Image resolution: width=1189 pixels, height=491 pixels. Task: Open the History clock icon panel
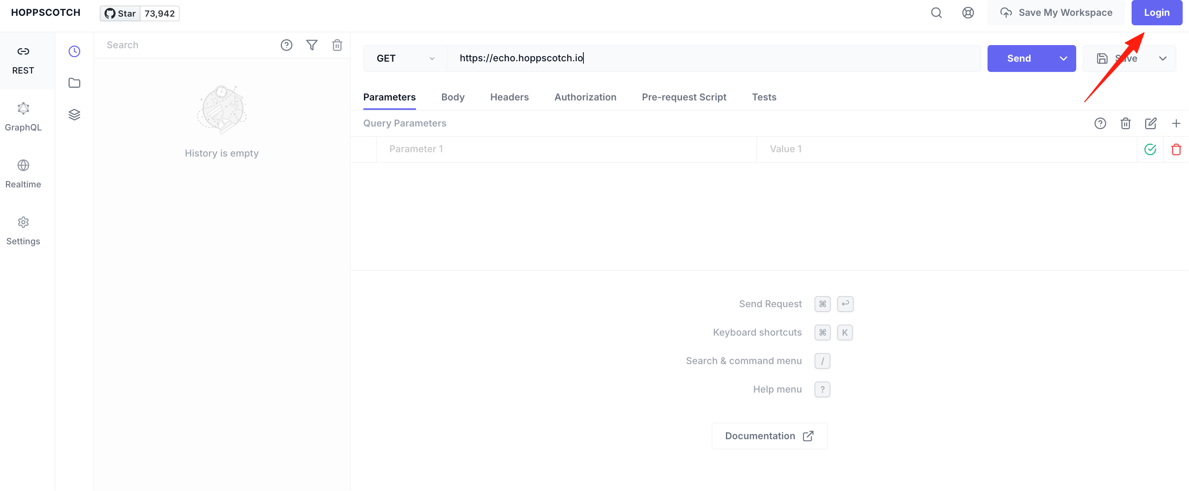tap(74, 51)
